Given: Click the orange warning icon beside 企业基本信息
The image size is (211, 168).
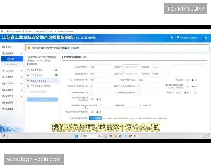Looking at the screenshot, I should [56, 70].
